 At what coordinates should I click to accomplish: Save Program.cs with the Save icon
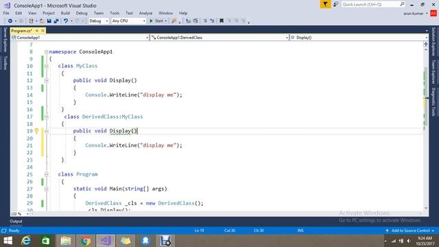[49, 21]
